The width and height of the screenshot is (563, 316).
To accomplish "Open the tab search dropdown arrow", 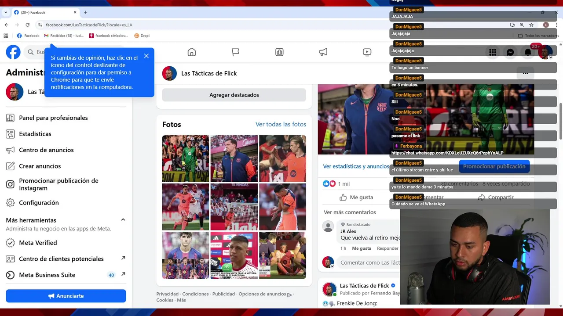I will [6, 12].
